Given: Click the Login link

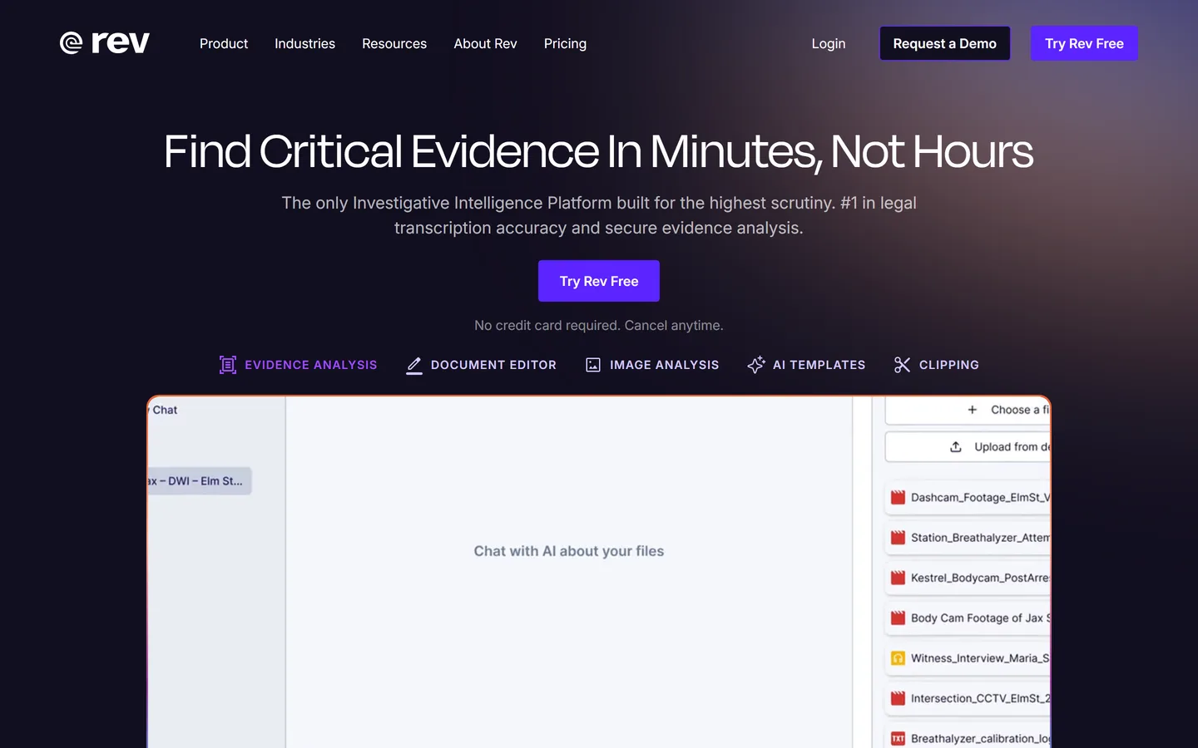Looking at the screenshot, I should coord(829,43).
